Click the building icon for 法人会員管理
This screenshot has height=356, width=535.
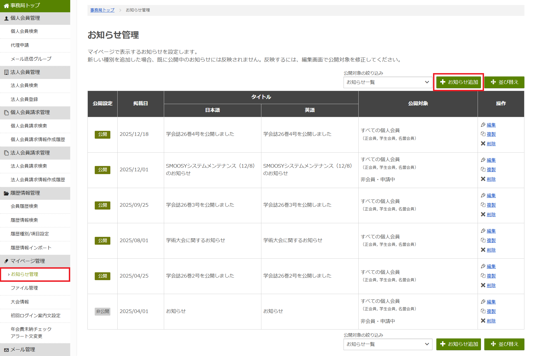click(6, 72)
